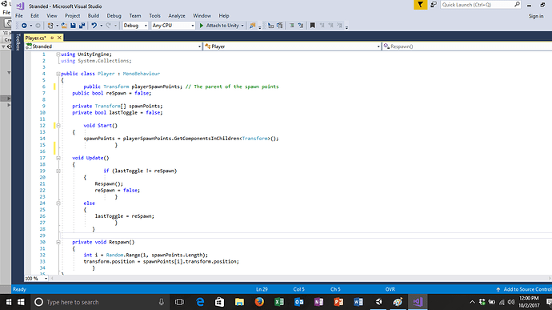
Task: Click the Find in Files toolbar icon
Action: (253, 26)
